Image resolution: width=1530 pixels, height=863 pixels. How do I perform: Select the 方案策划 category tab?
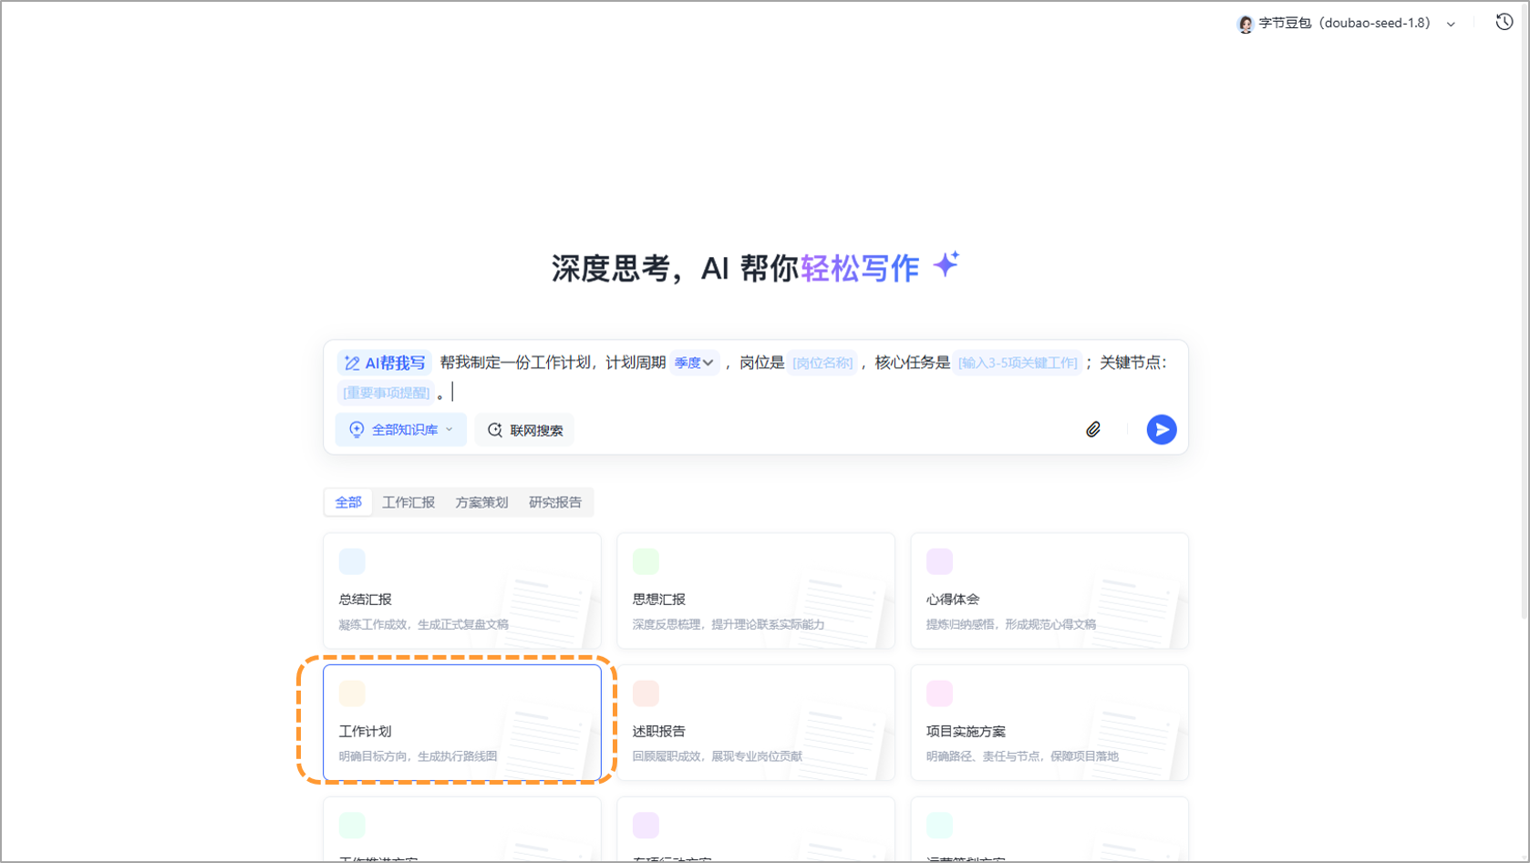481,501
